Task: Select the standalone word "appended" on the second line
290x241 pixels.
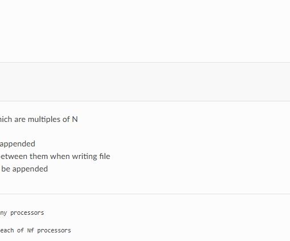Action: [x=18, y=144]
